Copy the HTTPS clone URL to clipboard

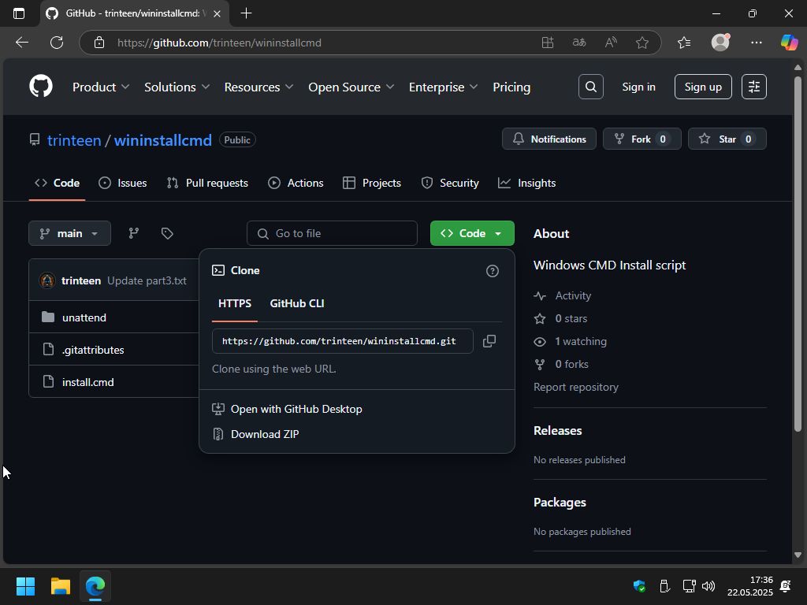pos(489,341)
